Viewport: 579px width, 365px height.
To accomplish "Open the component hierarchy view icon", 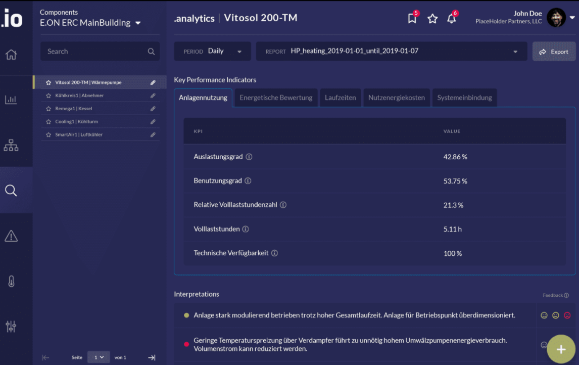I will [11, 145].
